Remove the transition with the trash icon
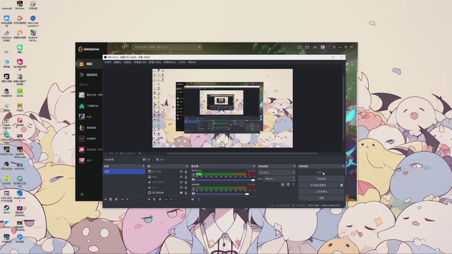This screenshot has width=452, height=254. tap(288, 185)
